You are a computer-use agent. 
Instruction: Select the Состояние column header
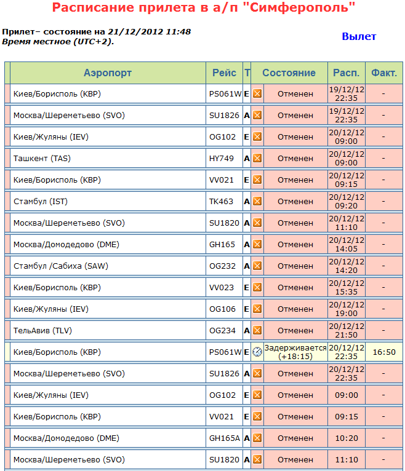(289, 73)
